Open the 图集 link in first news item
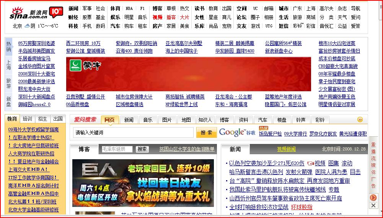This screenshot has height=218, width=383. [333, 163]
